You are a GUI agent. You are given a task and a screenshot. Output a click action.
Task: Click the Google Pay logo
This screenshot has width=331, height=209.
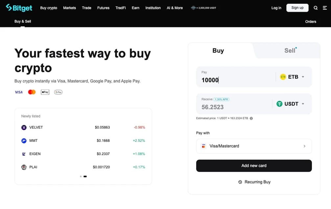(x=58, y=92)
